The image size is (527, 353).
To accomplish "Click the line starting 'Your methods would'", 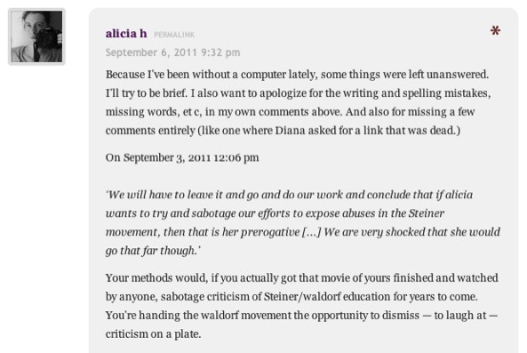I will pyautogui.click(x=302, y=278).
